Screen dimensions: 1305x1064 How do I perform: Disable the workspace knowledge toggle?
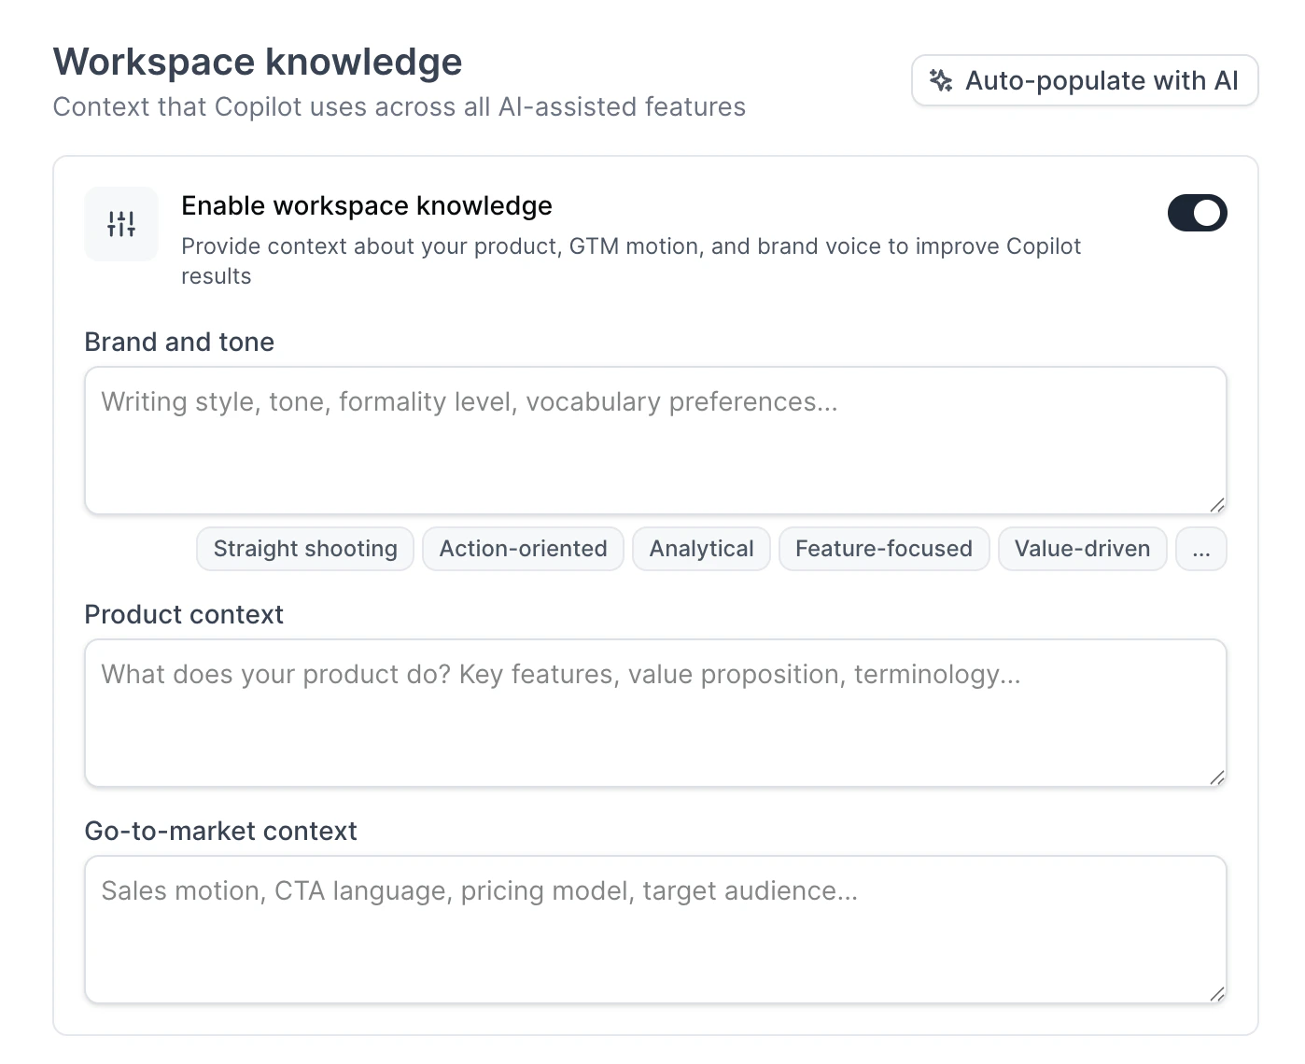tap(1197, 213)
